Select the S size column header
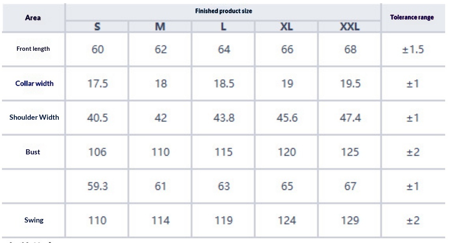The height and width of the screenshot is (243, 455). click(x=97, y=27)
